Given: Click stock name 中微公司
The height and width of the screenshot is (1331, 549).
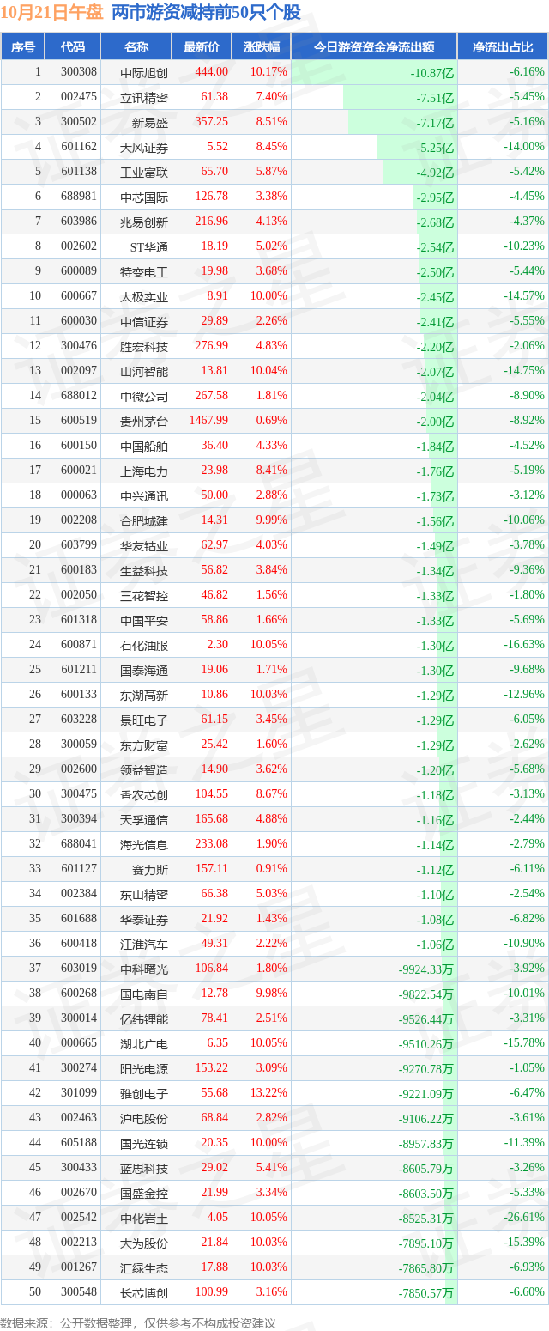Looking at the screenshot, I should pos(144,396).
